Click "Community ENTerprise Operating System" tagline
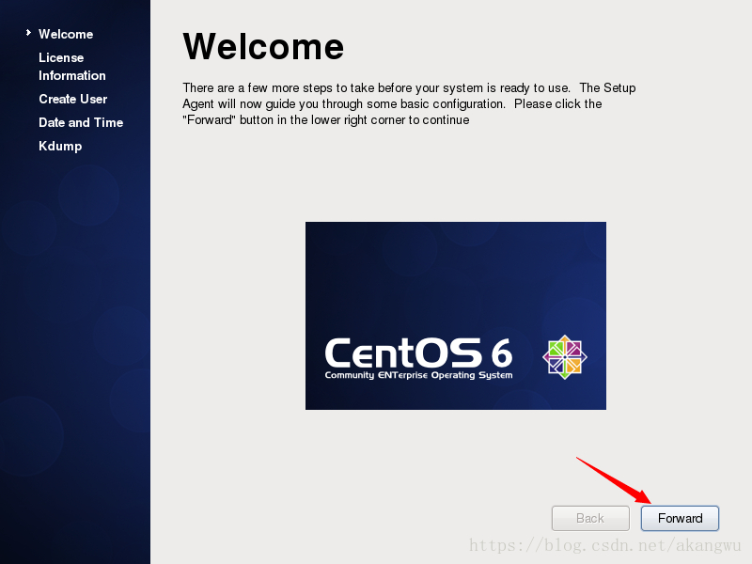 418,375
